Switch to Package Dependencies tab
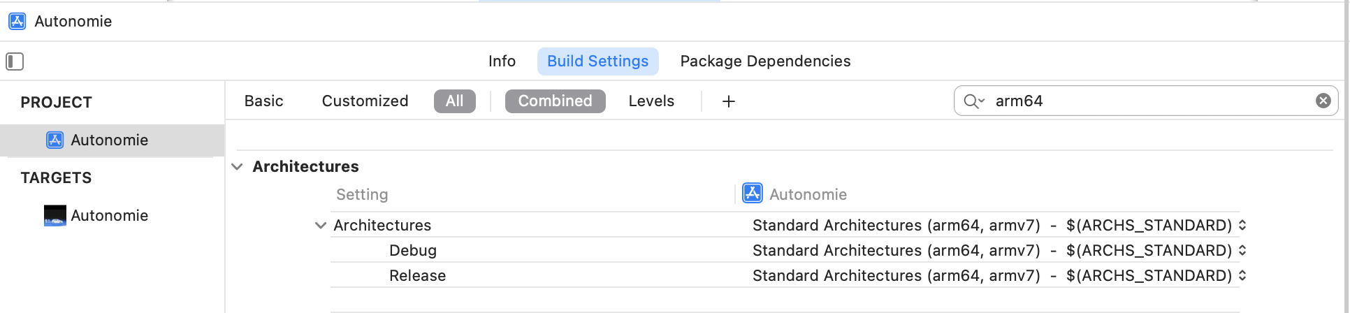The width and height of the screenshot is (1350, 313). [x=765, y=61]
